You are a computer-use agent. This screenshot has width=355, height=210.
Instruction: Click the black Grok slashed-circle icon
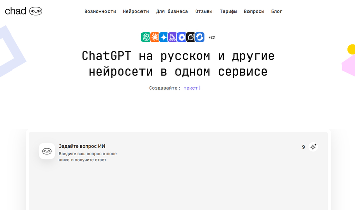pyautogui.click(x=190, y=37)
